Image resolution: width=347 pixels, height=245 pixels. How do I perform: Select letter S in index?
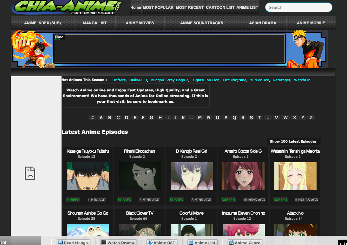pyautogui.click(x=252, y=118)
